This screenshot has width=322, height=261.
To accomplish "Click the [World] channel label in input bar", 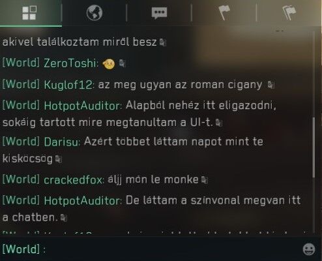I will click(21, 249).
